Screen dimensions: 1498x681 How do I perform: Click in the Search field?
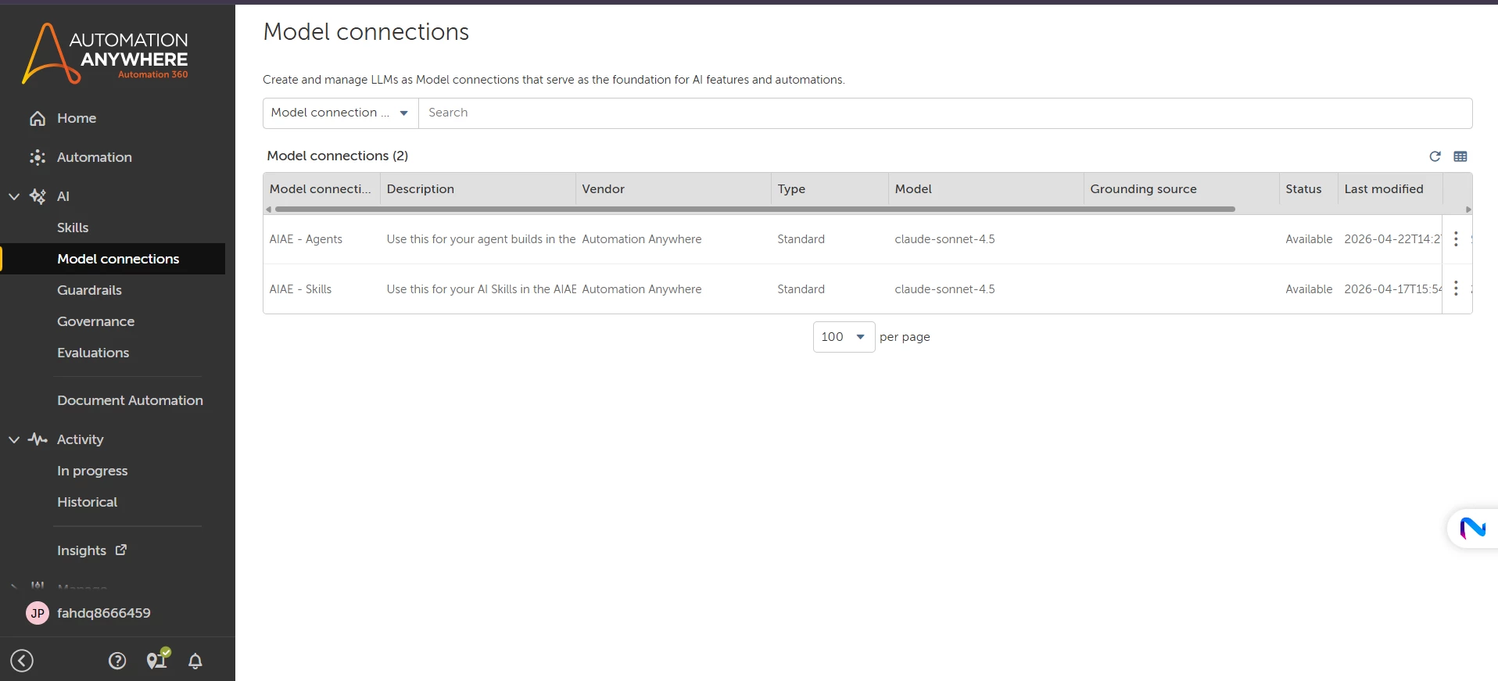(945, 113)
